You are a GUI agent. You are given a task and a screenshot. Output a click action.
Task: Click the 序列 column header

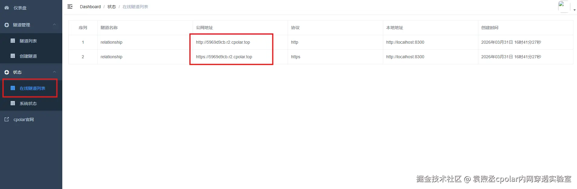(83, 28)
